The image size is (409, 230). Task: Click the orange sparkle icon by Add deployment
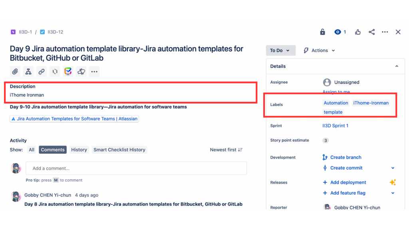pos(393,182)
